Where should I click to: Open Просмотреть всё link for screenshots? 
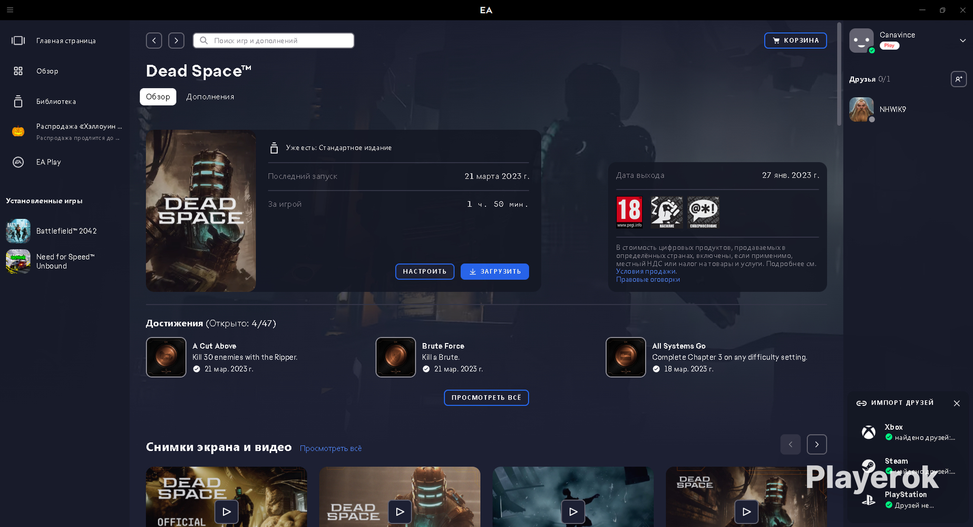331,448
